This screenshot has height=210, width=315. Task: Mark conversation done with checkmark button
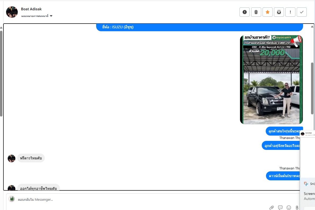(302, 12)
